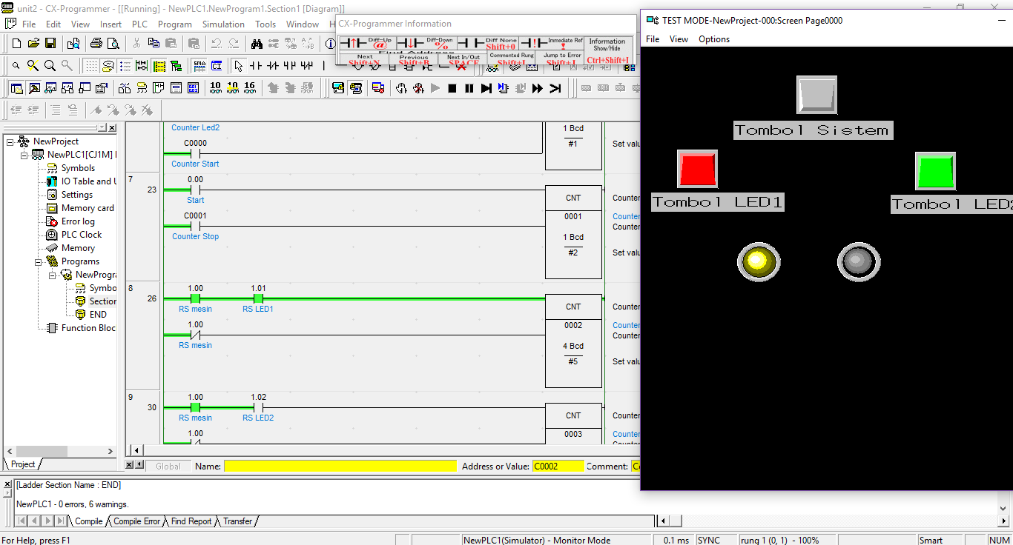Open the Error log tree item
1013x545 pixels.
(78, 221)
